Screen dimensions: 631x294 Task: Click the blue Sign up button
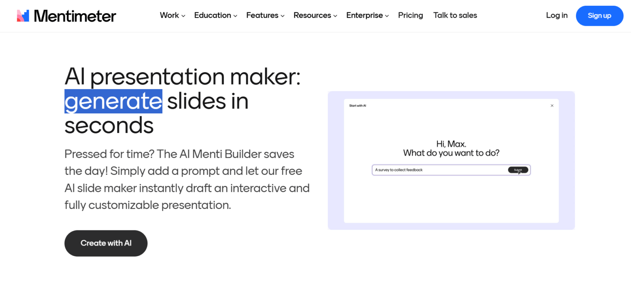(599, 16)
